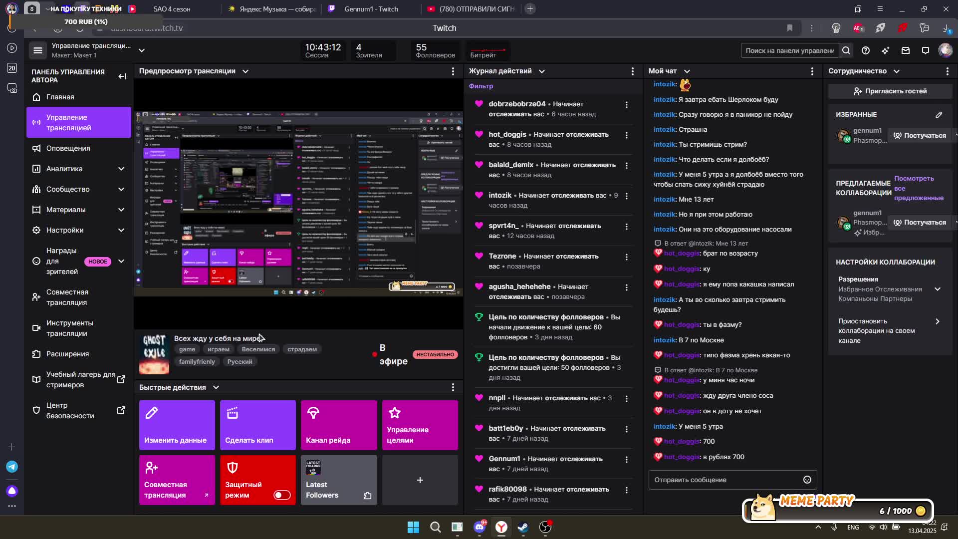Viewport: 958px width, 539px height.
Task: Open chat panel three-dot options
Action: (812, 71)
